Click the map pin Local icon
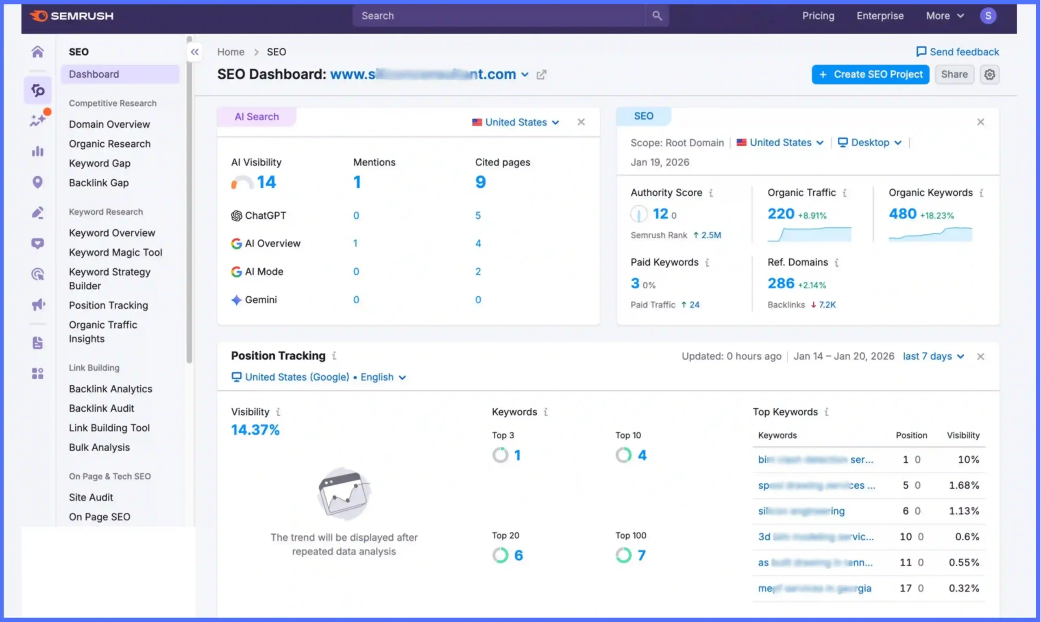 point(37,182)
